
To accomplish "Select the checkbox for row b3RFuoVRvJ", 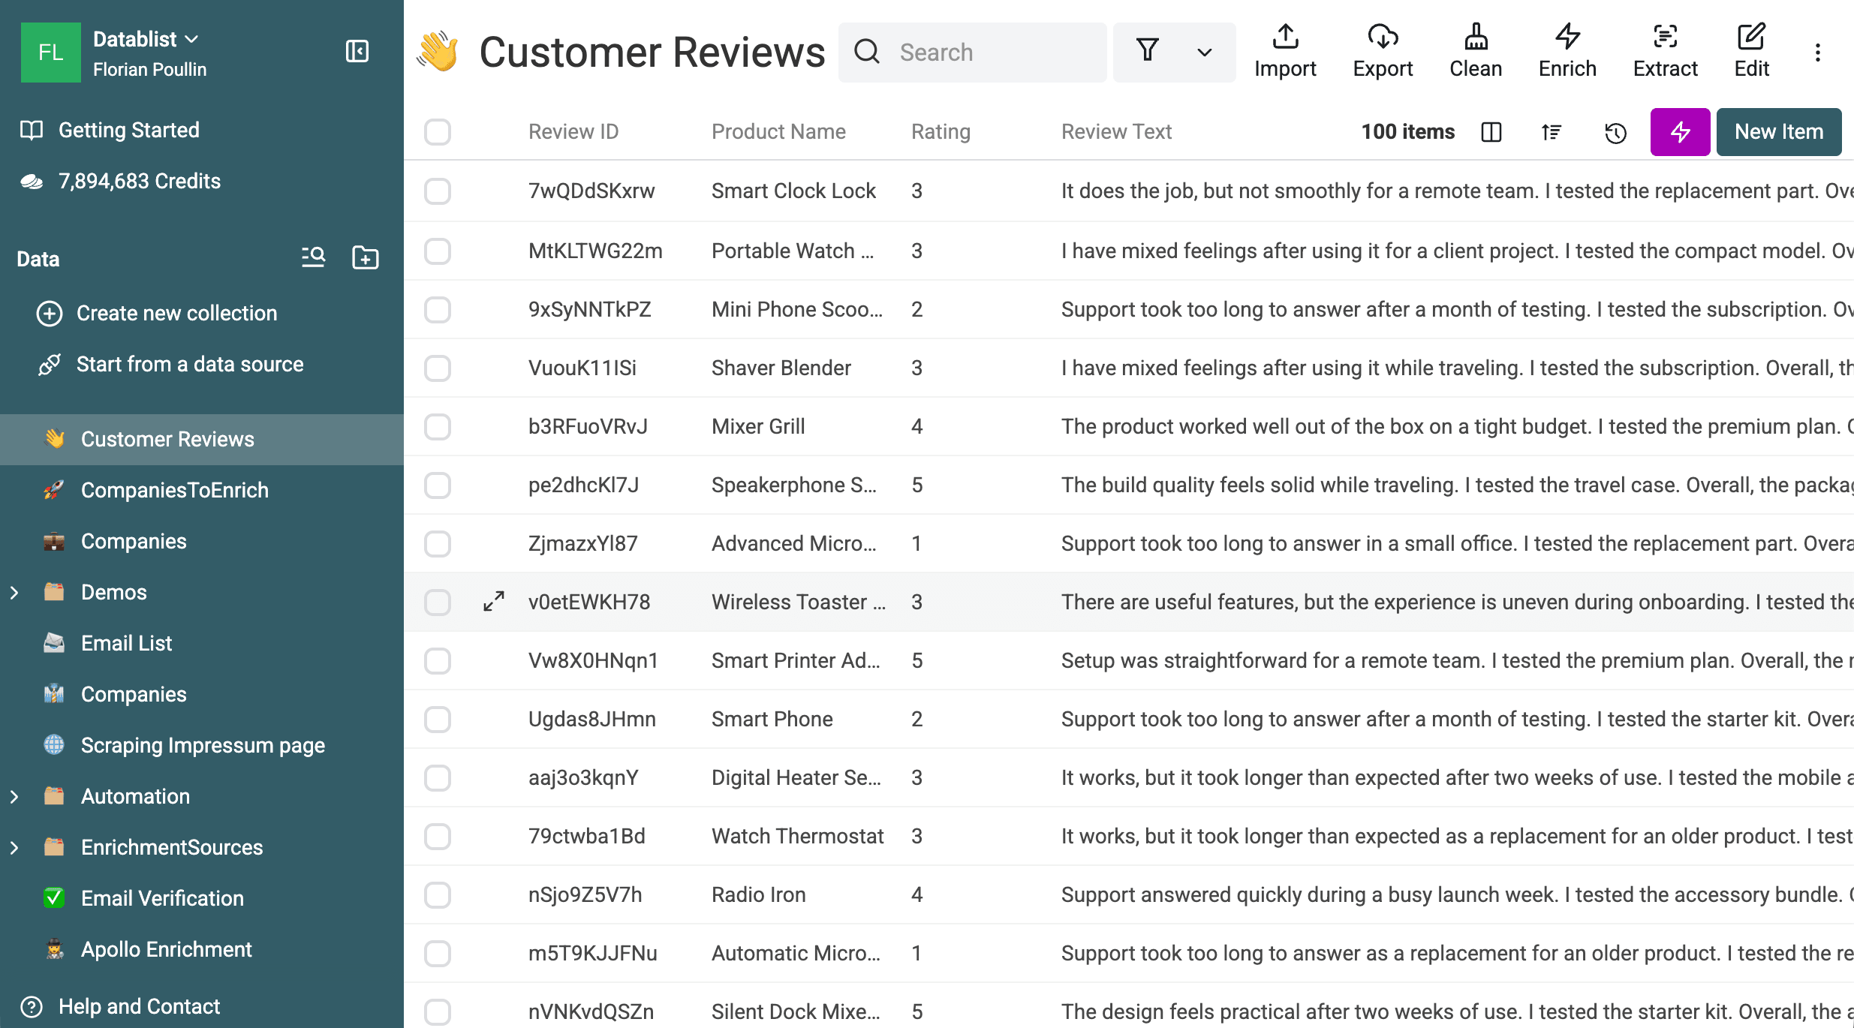I will [x=438, y=427].
